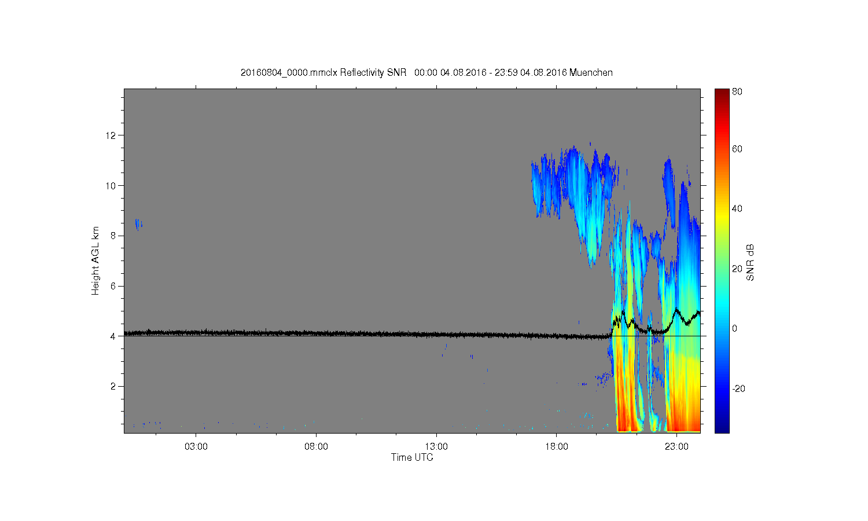The width and height of the screenshot is (868, 521).
Task: Click the 13:00 time tick label
Action: click(436, 447)
